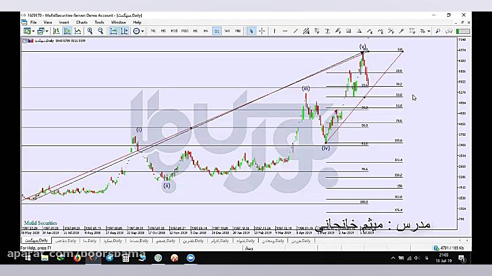Switch to the سهگمت,Daily chart tab
Image resolution: width=492 pixels, height=276 pixels.
click(36, 240)
